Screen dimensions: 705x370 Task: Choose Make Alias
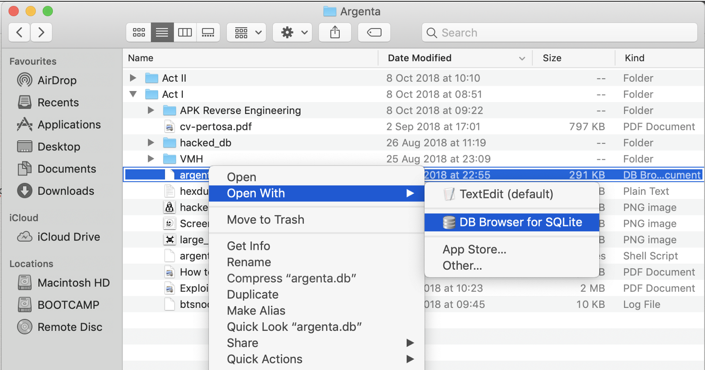[316, 311]
